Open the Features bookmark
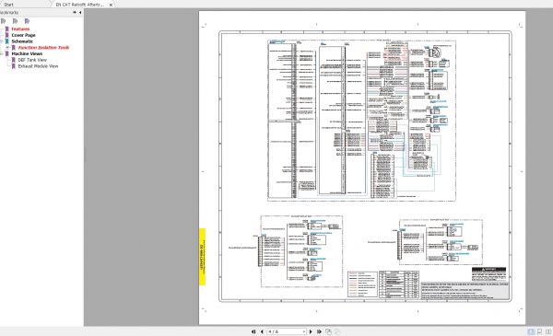Viewport: 553px width, 336px height. [20, 29]
